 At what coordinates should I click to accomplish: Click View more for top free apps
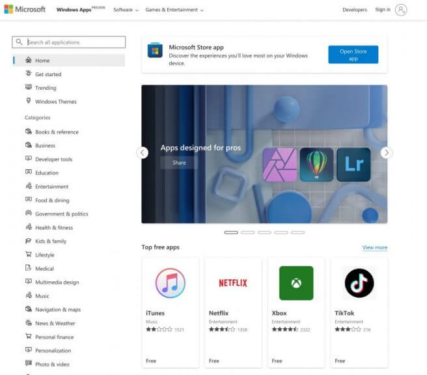tap(375, 247)
